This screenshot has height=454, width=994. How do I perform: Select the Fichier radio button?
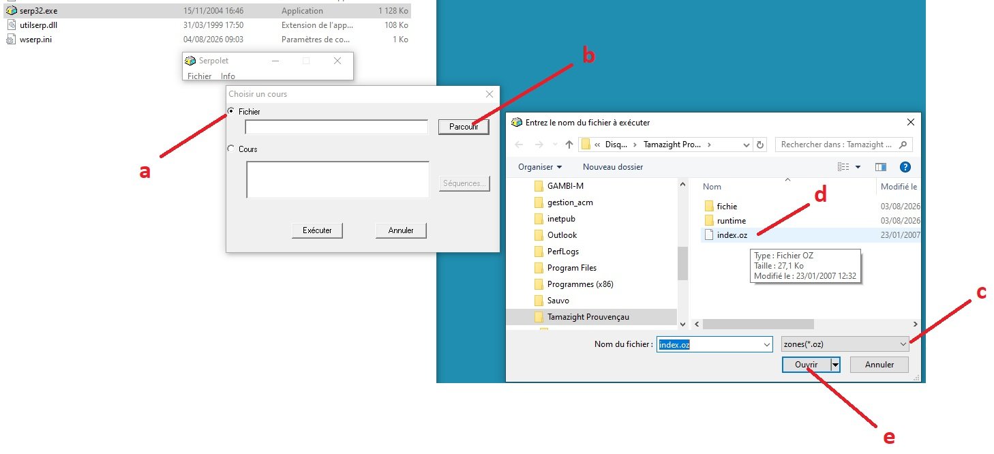pyautogui.click(x=232, y=111)
